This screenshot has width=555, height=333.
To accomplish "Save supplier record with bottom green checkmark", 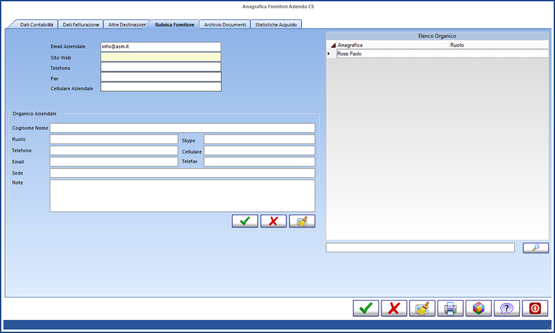I will pyautogui.click(x=366, y=308).
